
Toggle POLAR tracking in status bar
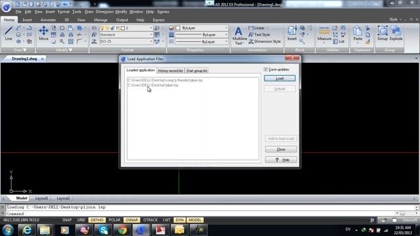click(x=114, y=220)
